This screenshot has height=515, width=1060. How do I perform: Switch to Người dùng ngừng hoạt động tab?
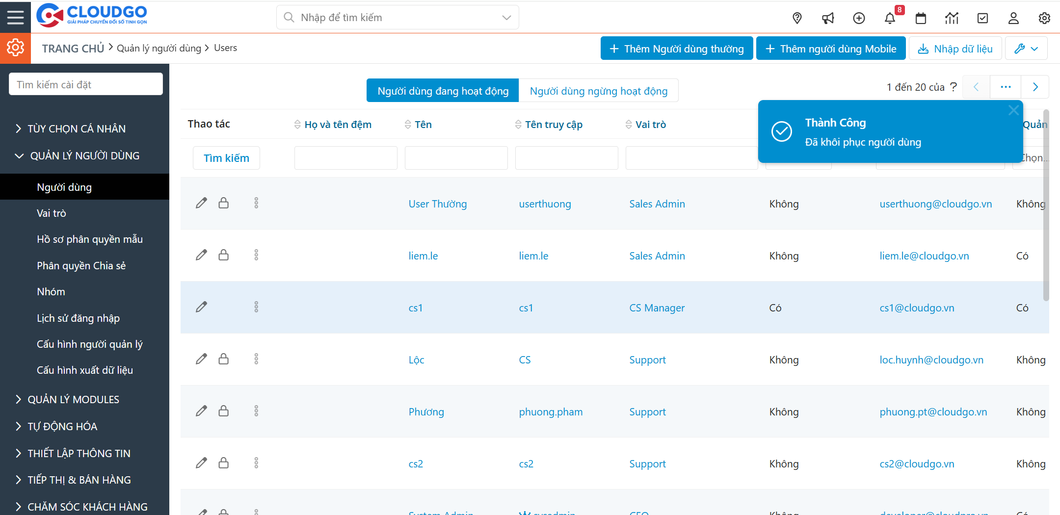[x=598, y=91]
